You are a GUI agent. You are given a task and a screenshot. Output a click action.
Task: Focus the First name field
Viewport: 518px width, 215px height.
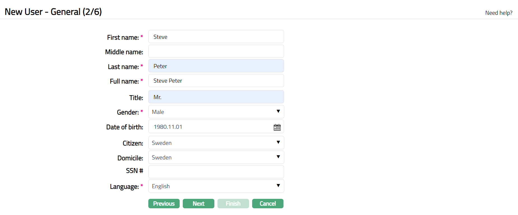(x=216, y=37)
